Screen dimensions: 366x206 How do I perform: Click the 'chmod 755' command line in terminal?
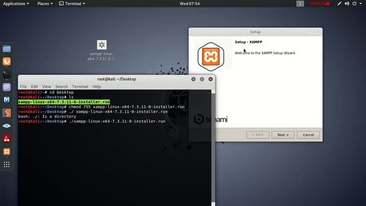coord(101,107)
